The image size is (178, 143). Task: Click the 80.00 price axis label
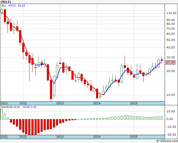(170, 24)
